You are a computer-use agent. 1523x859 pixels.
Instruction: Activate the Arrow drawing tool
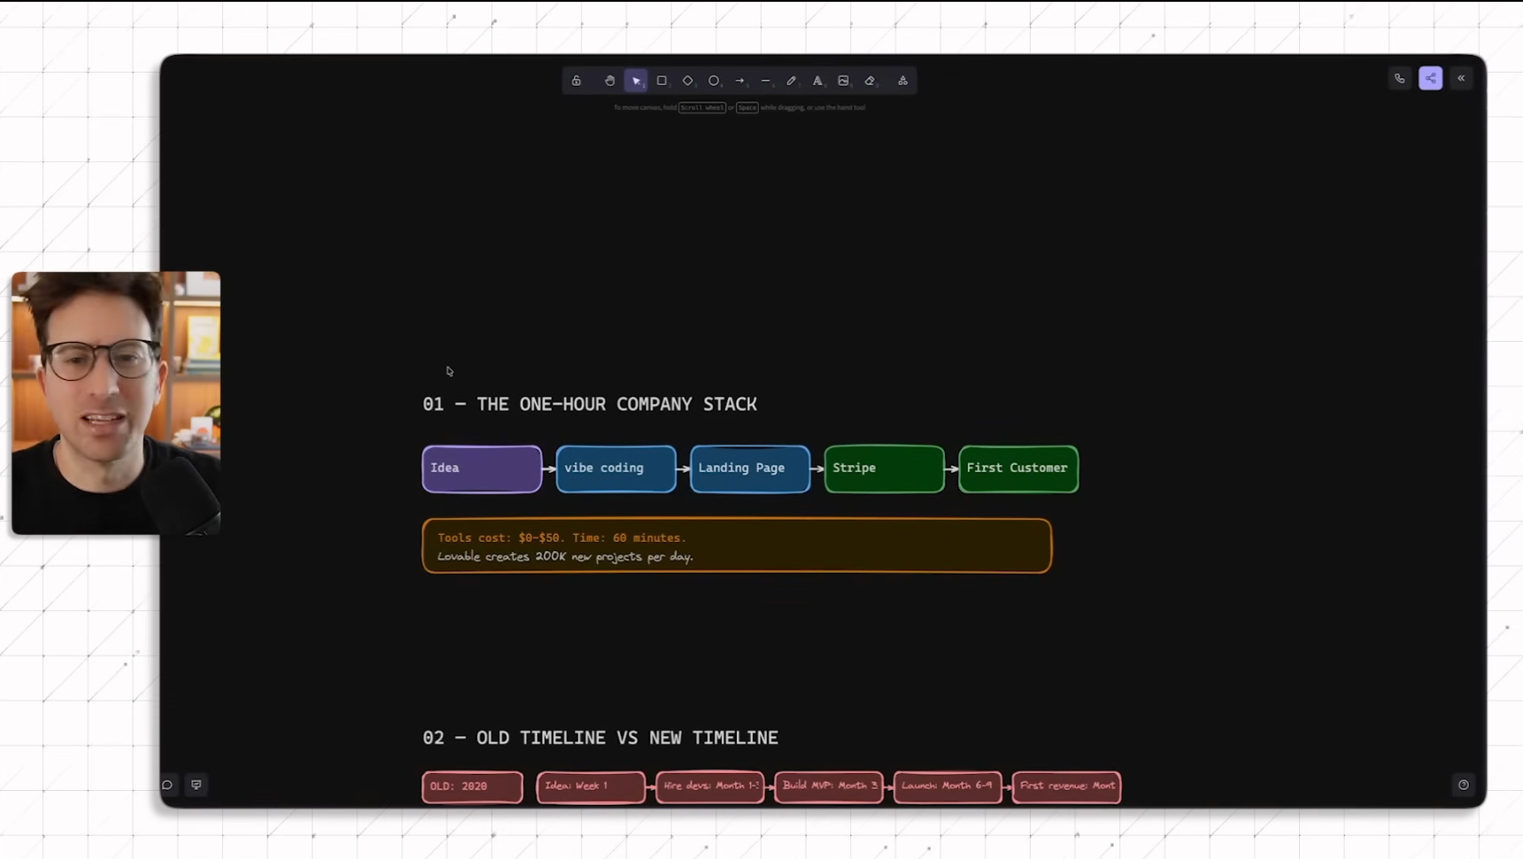point(739,81)
